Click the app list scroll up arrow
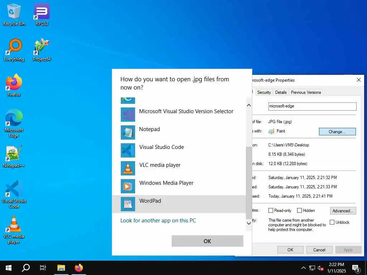The height and width of the screenshot is (275, 367). pos(249,105)
